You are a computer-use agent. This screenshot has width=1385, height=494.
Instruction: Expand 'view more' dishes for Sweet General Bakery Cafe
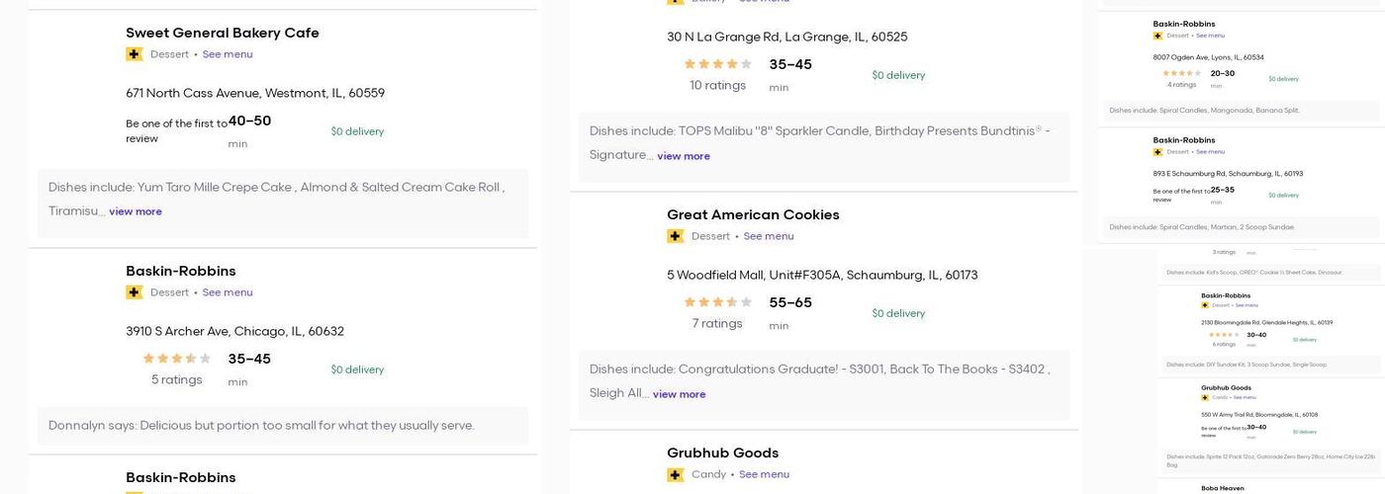point(136,211)
